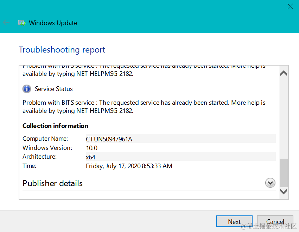Image resolution: width=299 pixels, height=232 pixels.
Task: Close the troubleshooter with the X button
Action: pyautogui.click(x=290, y=6)
